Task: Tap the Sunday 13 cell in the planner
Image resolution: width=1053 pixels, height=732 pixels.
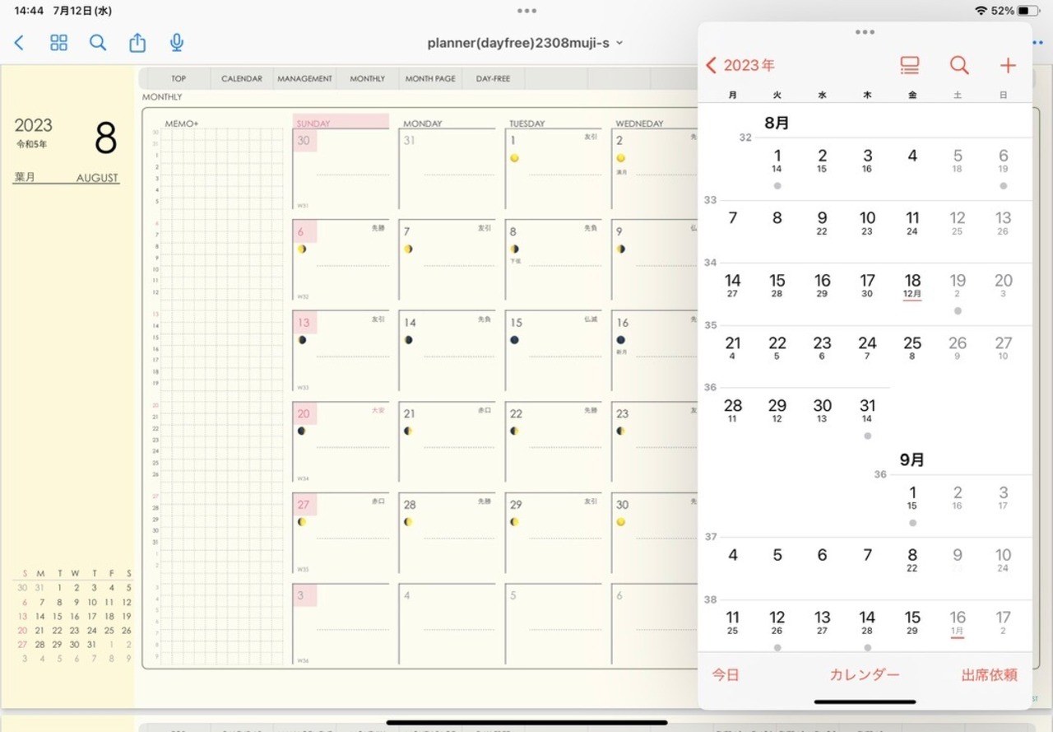Action: click(x=341, y=350)
